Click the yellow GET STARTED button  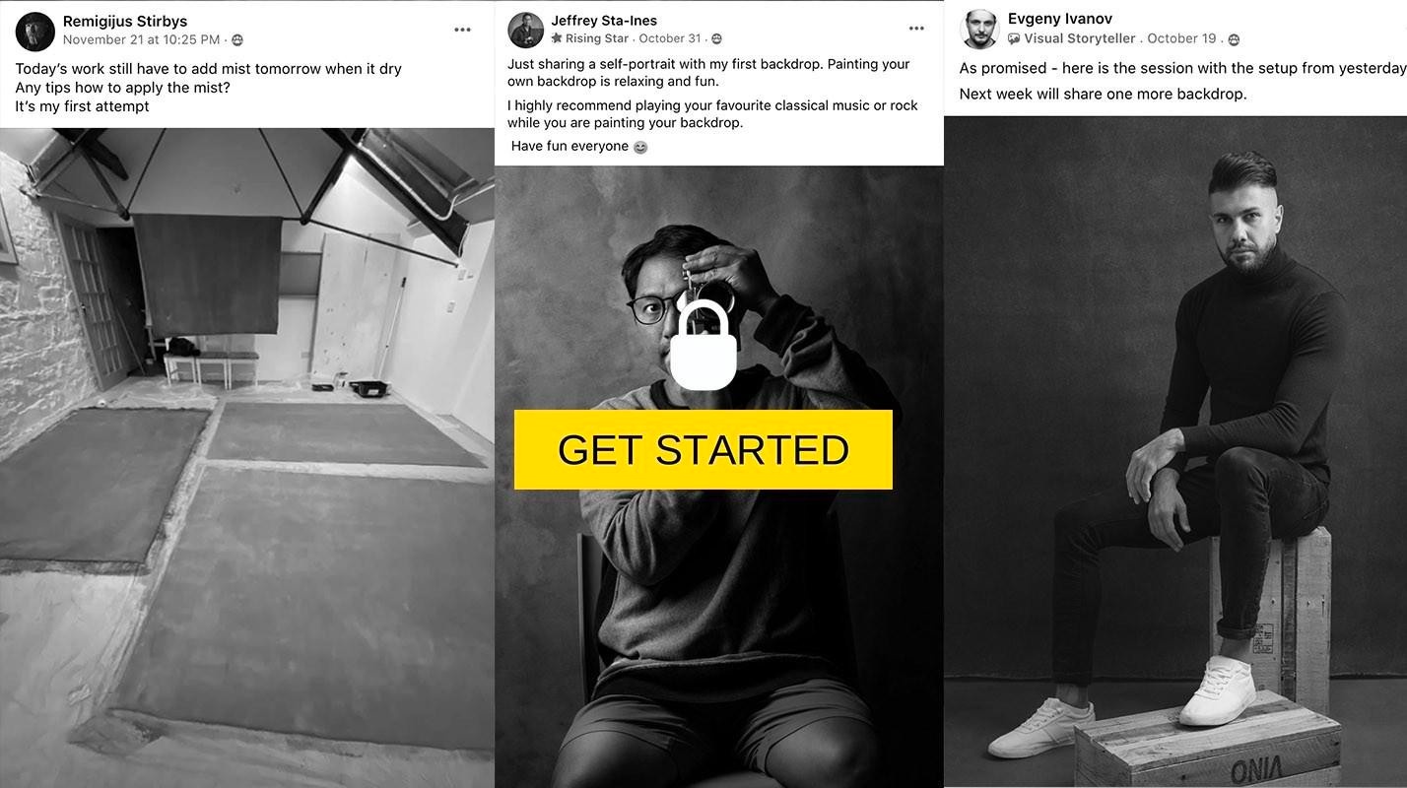(x=703, y=449)
